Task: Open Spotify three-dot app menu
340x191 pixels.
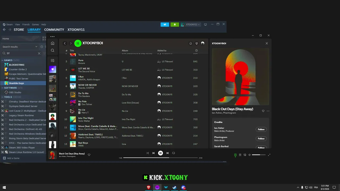Action: click(x=52, y=37)
